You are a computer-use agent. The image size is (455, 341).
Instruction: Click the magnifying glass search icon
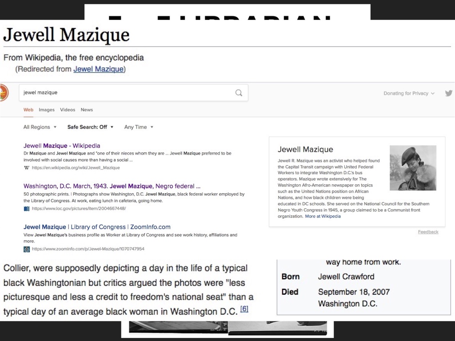click(239, 93)
